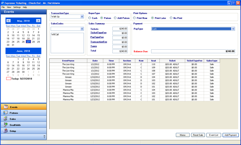Sort by the SalesType column header
The image size is (241, 145).
(212, 61)
